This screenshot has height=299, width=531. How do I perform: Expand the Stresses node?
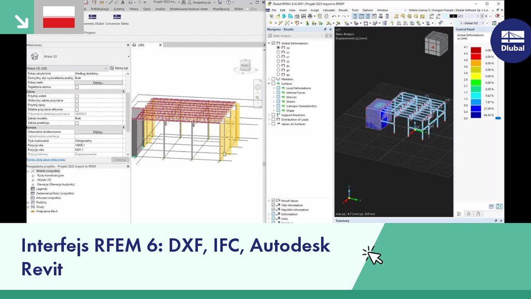[274, 97]
